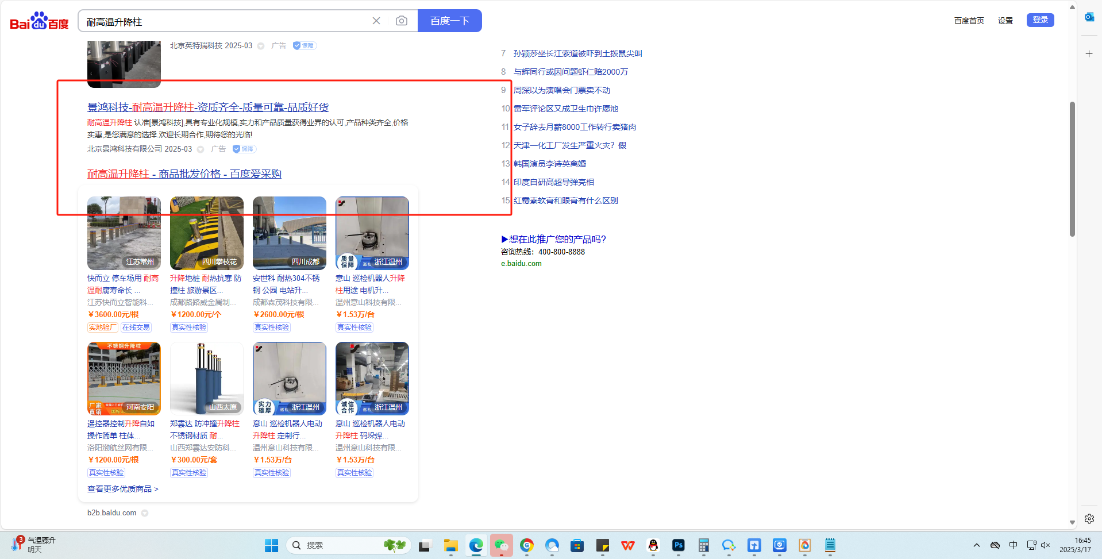Click the 在线交易 tag

click(x=136, y=327)
